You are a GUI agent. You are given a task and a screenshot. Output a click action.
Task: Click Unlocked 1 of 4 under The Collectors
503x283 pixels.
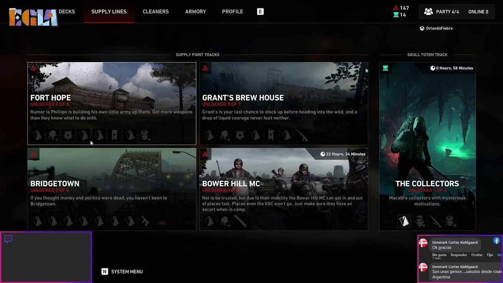(427, 191)
